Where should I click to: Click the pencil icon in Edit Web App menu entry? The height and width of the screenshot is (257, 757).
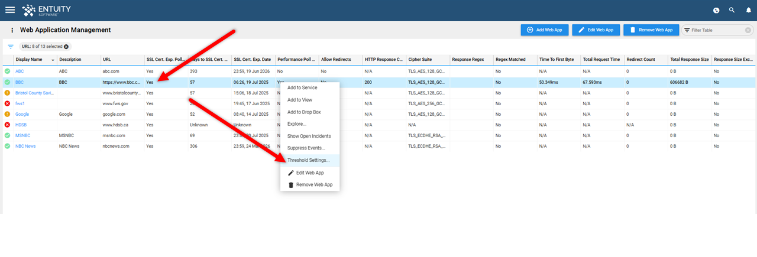290,173
